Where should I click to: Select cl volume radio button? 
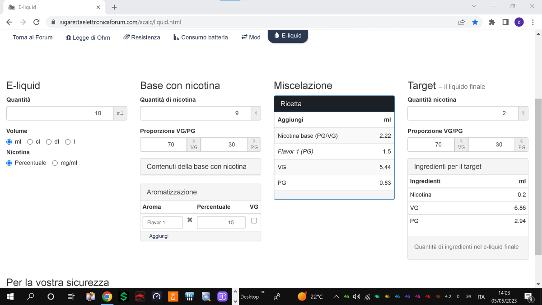30,142
